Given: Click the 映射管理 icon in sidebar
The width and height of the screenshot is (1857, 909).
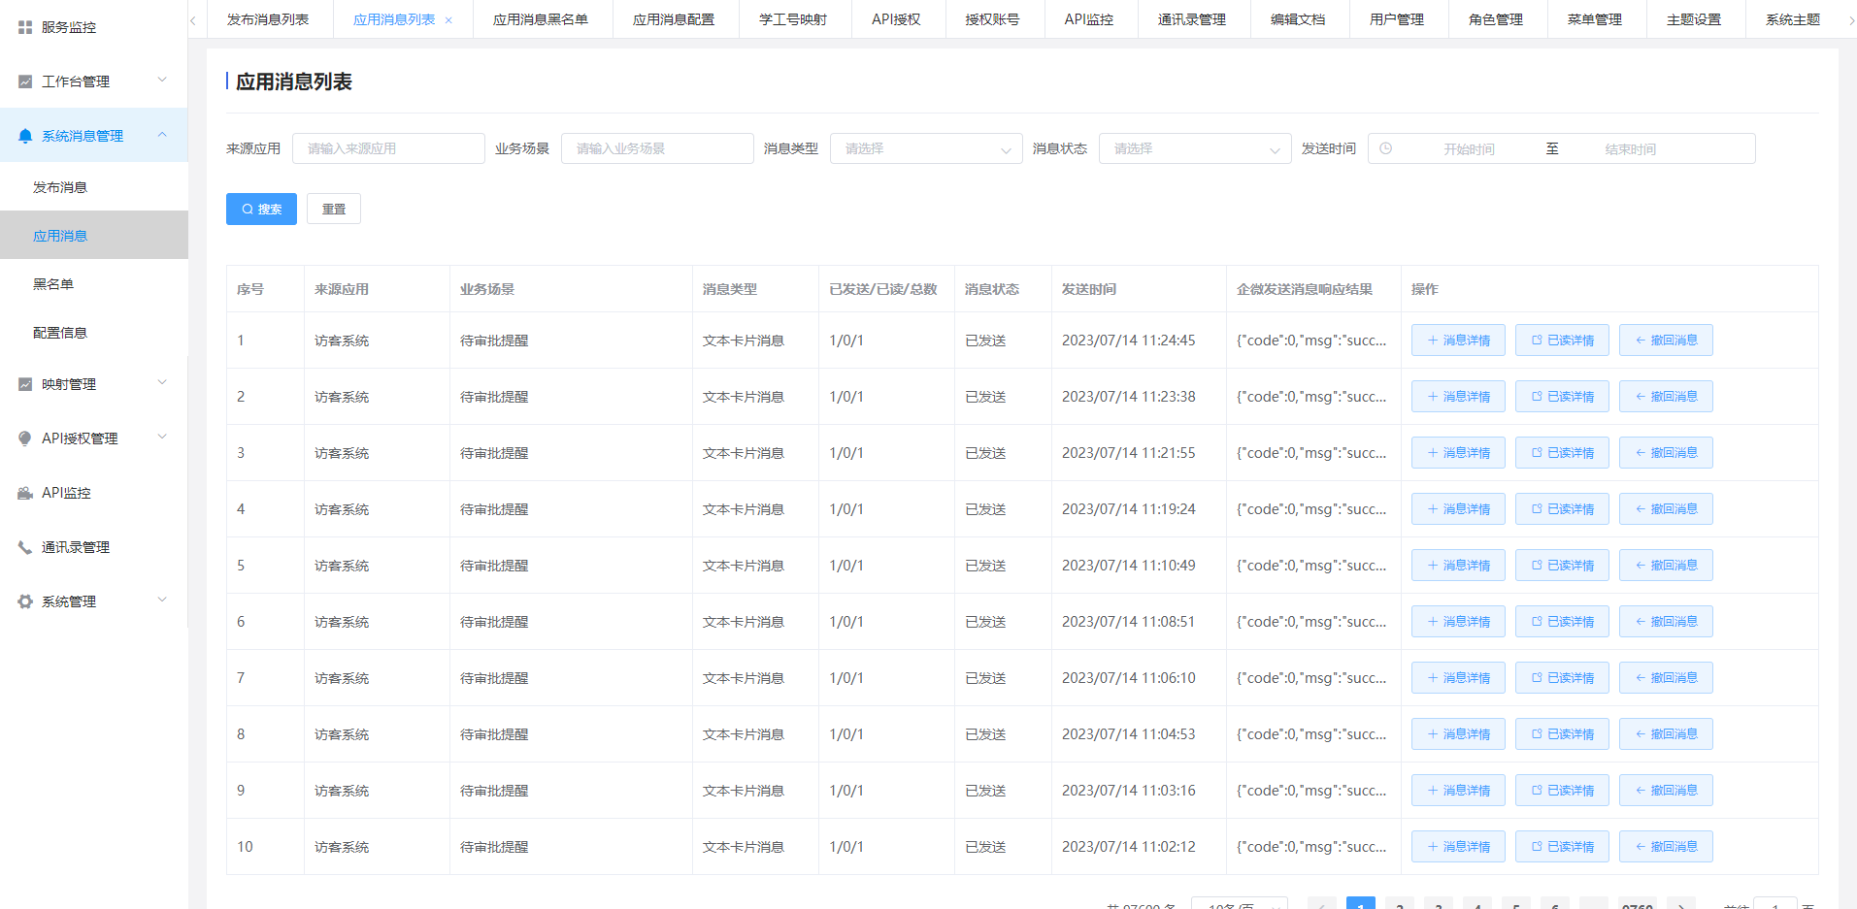Looking at the screenshot, I should click(25, 384).
